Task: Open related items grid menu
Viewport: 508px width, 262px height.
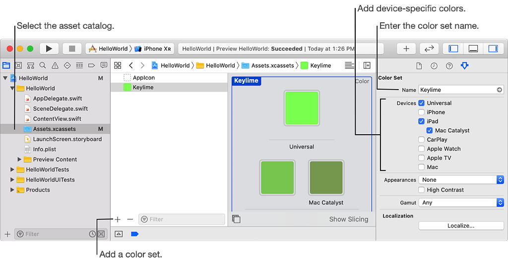Action: pyautogui.click(x=118, y=65)
